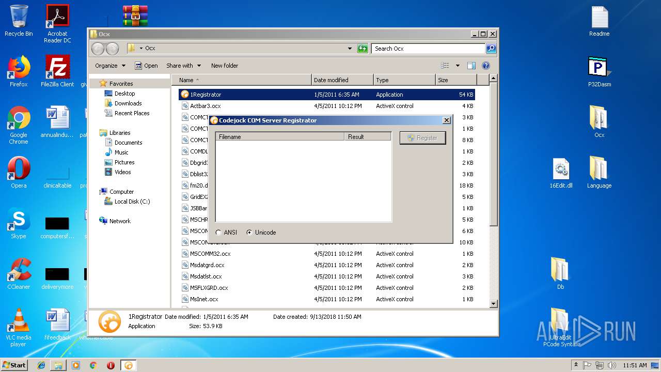Select the Actbar3.ocx file

coord(326,106)
